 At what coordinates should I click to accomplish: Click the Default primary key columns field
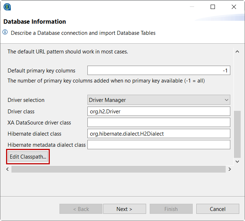coord(159,71)
